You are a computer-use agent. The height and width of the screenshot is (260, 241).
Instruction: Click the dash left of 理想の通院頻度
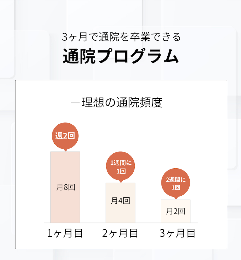click(75, 103)
